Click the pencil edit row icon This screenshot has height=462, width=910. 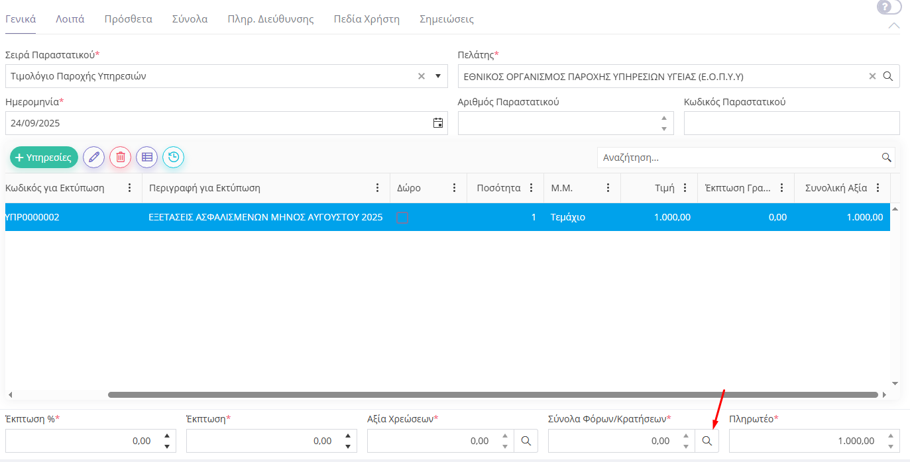(93, 158)
